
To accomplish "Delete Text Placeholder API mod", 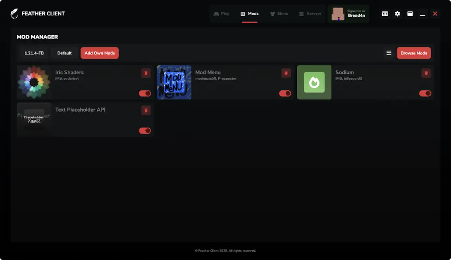I will click(x=146, y=110).
